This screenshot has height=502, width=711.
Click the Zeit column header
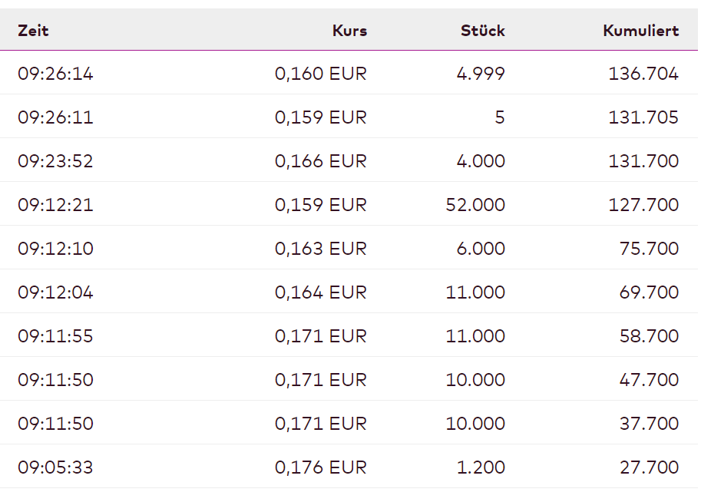(x=33, y=31)
